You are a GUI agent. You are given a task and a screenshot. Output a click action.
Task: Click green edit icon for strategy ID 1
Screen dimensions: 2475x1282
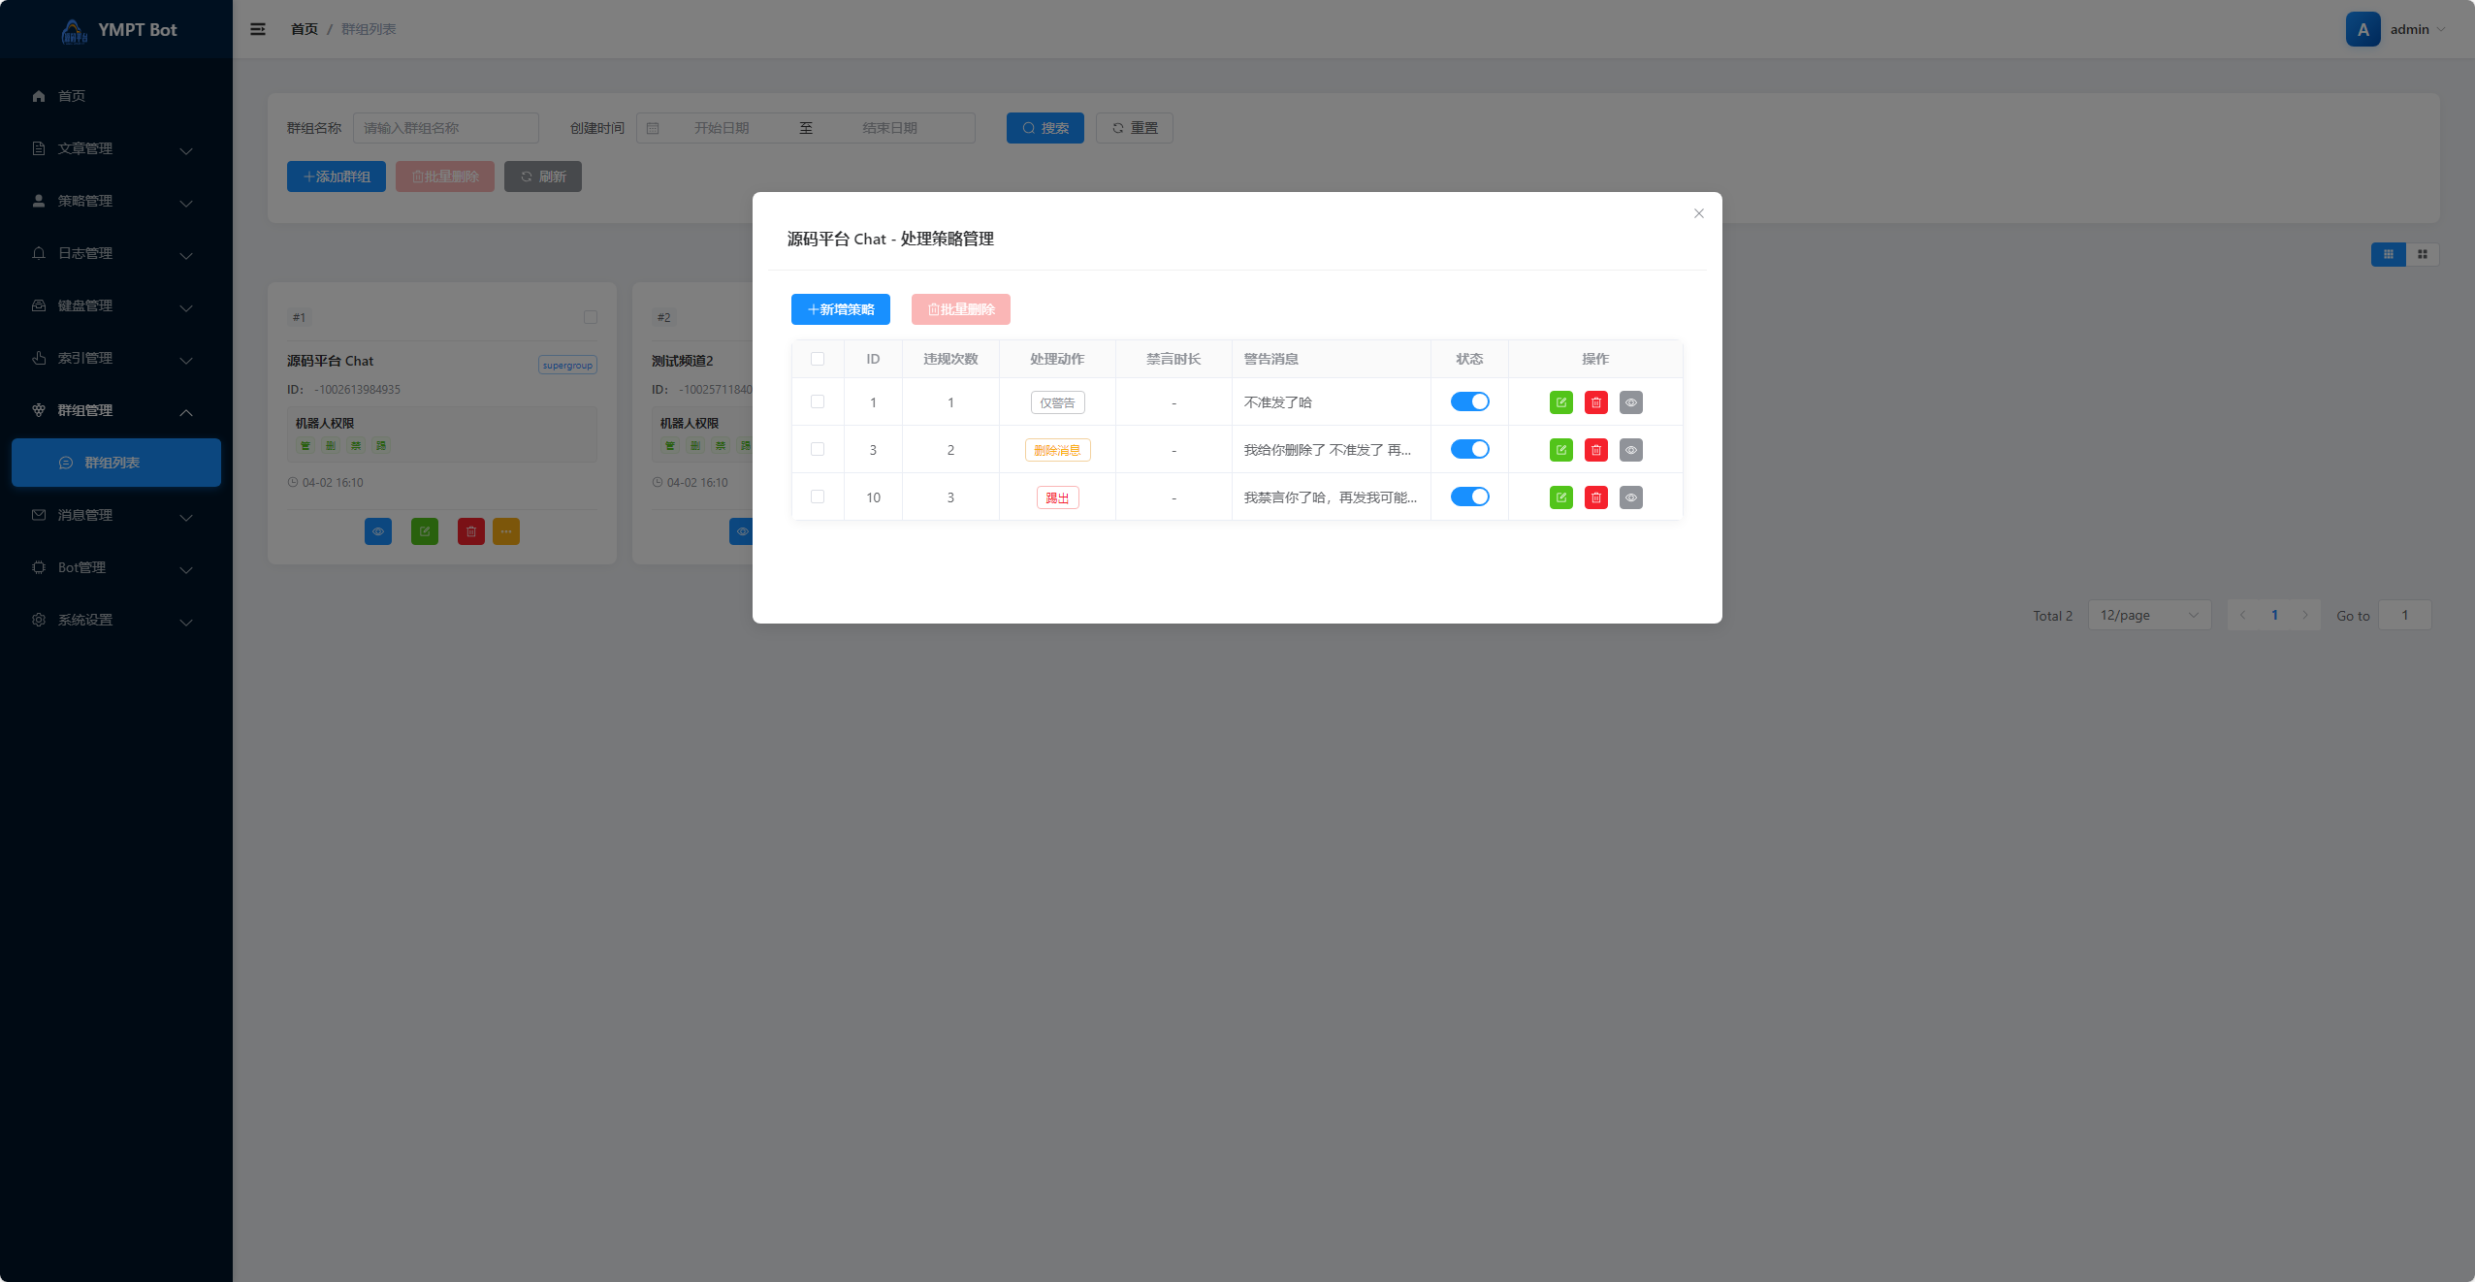(x=1560, y=402)
